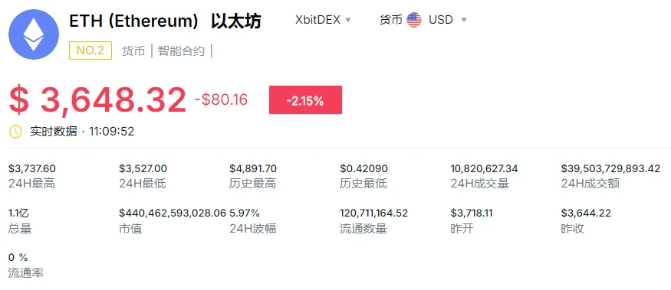Screen dimensions: 671x290
Task: Click the -2.15% change badge
Action: pos(305,100)
